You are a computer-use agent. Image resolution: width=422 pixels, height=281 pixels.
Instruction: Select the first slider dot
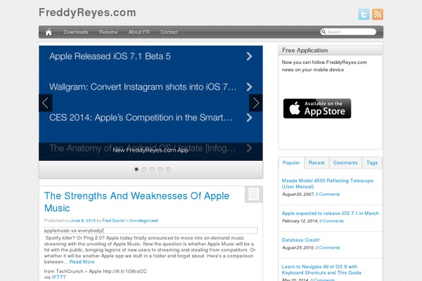point(136,169)
